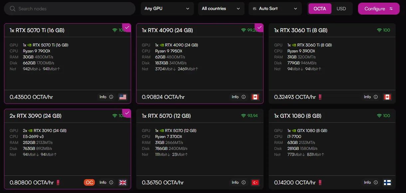Open Info for the RTX 5070 Ti node
The height and width of the screenshot is (193, 406).
click(106, 97)
